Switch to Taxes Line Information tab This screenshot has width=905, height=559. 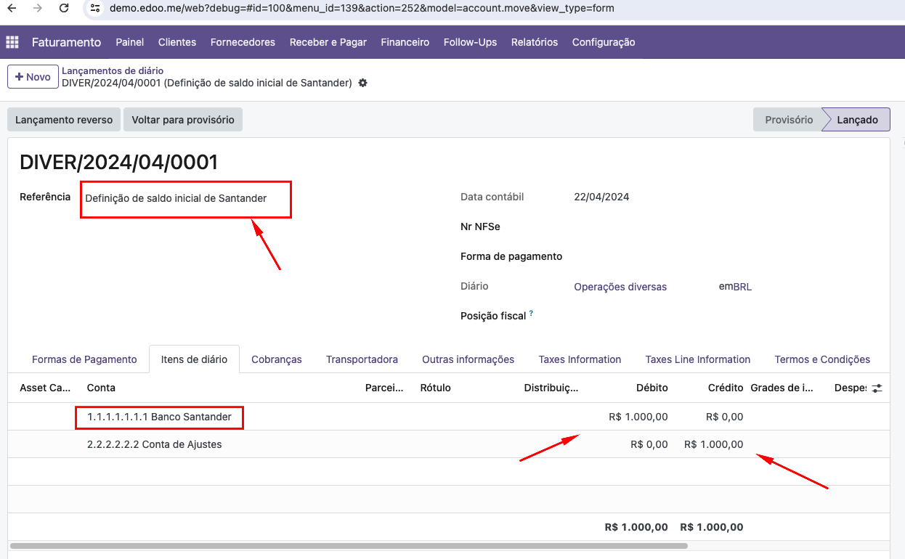[698, 359]
